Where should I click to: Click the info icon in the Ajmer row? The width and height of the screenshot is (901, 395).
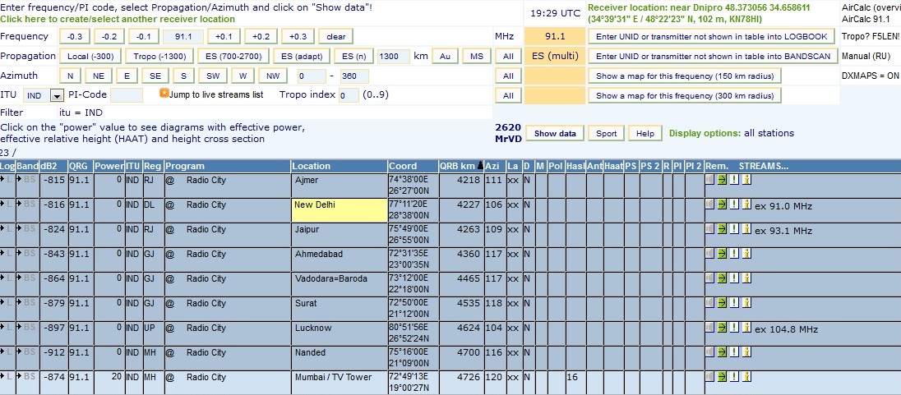pos(746,180)
